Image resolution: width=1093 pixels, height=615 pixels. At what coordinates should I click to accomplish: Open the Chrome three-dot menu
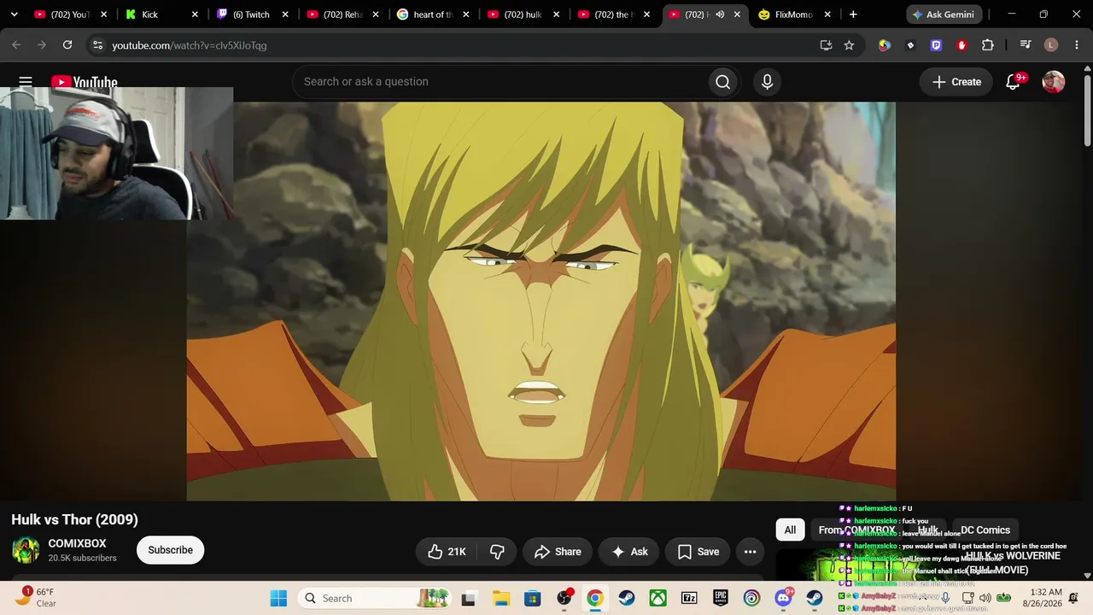tap(1076, 45)
